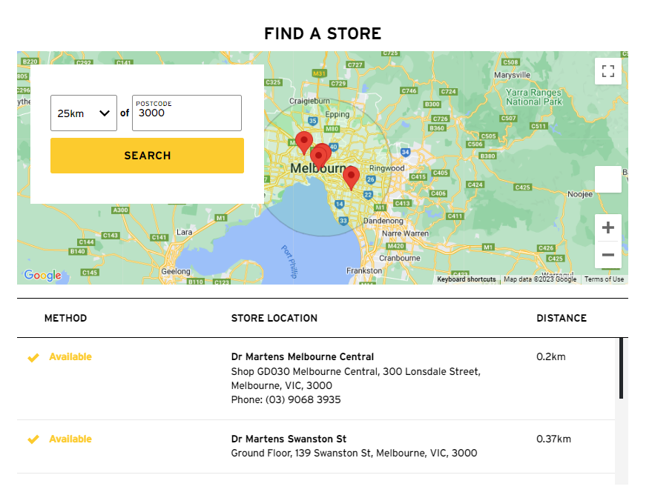
Task: Click the FIND A STORE heading
Action: (323, 33)
